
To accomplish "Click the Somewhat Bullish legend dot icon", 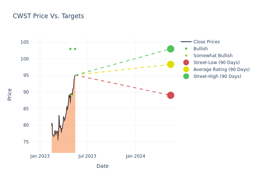I will 186,56.
